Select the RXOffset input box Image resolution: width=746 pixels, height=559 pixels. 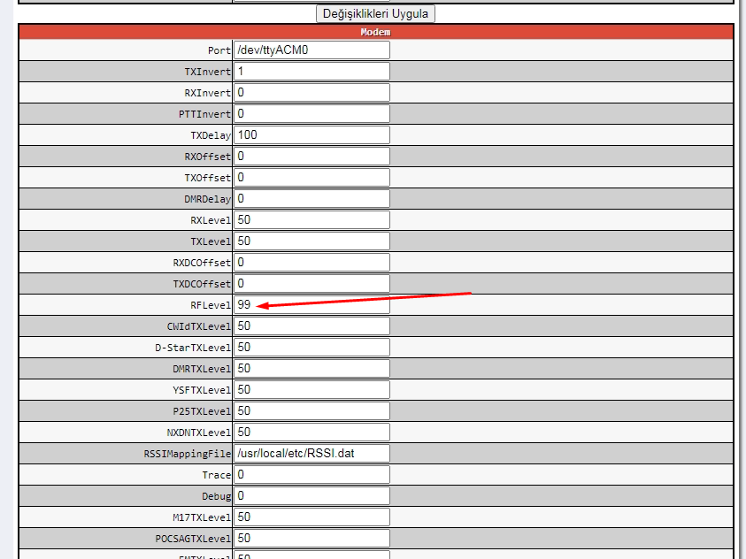[311, 157]
